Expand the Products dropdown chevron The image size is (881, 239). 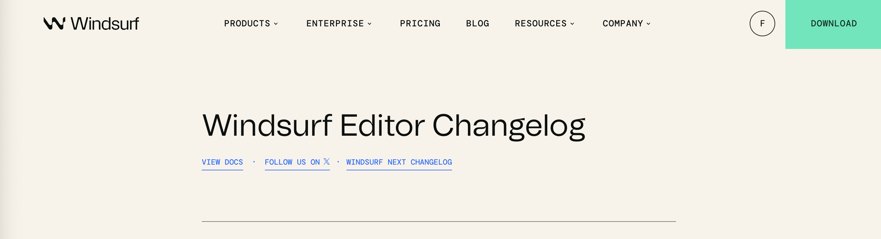[276, 24]
